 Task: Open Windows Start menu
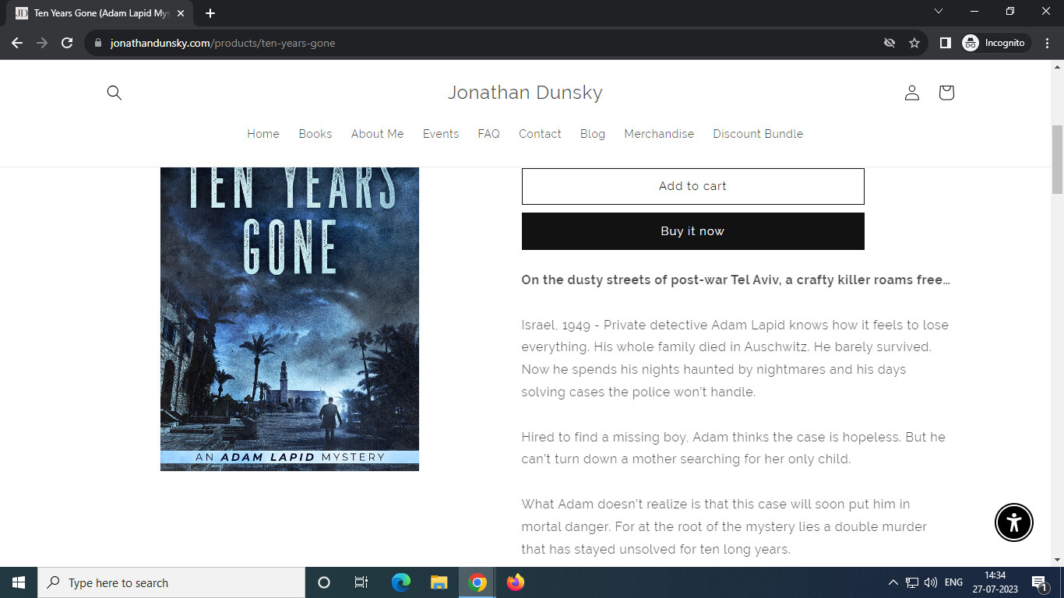tap(19, 582)
